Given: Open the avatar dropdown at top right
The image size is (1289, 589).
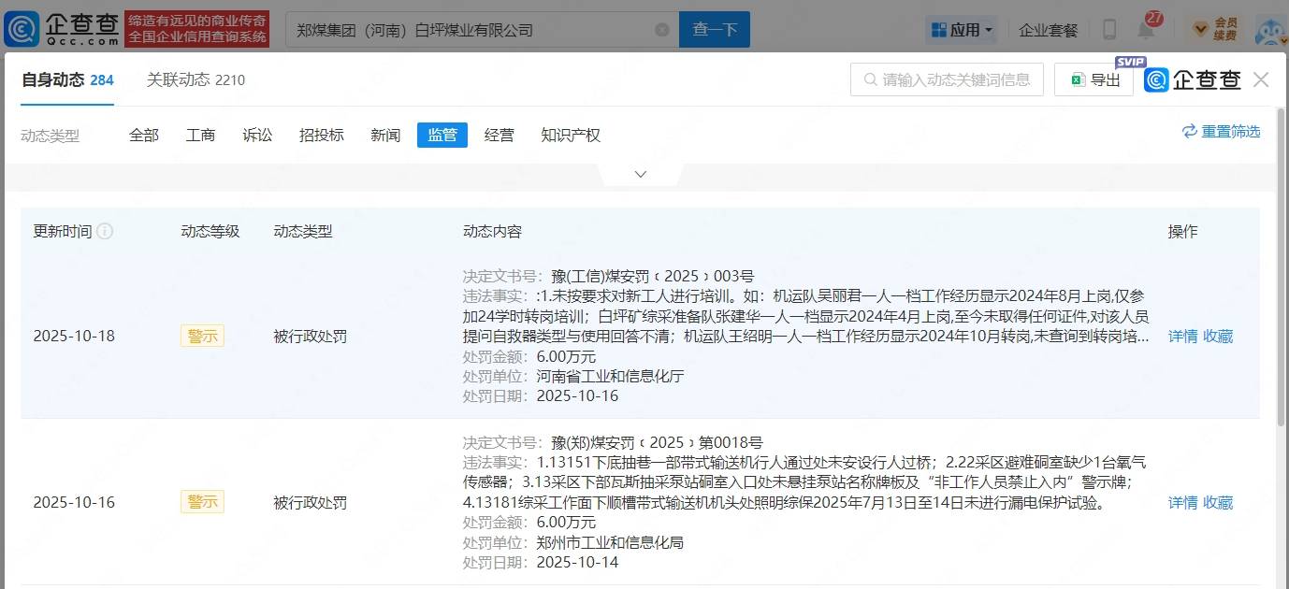Looking at the screenshot, I should pyautogui.click(x=1269, y=29).
